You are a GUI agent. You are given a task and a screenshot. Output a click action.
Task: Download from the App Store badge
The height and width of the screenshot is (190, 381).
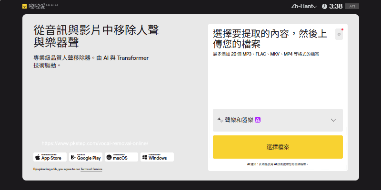pos(50,157)
